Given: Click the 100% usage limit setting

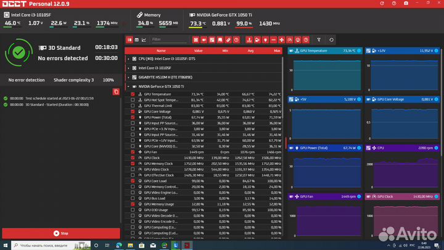Looking at the screenshot, I should click(x=108, y=80).
